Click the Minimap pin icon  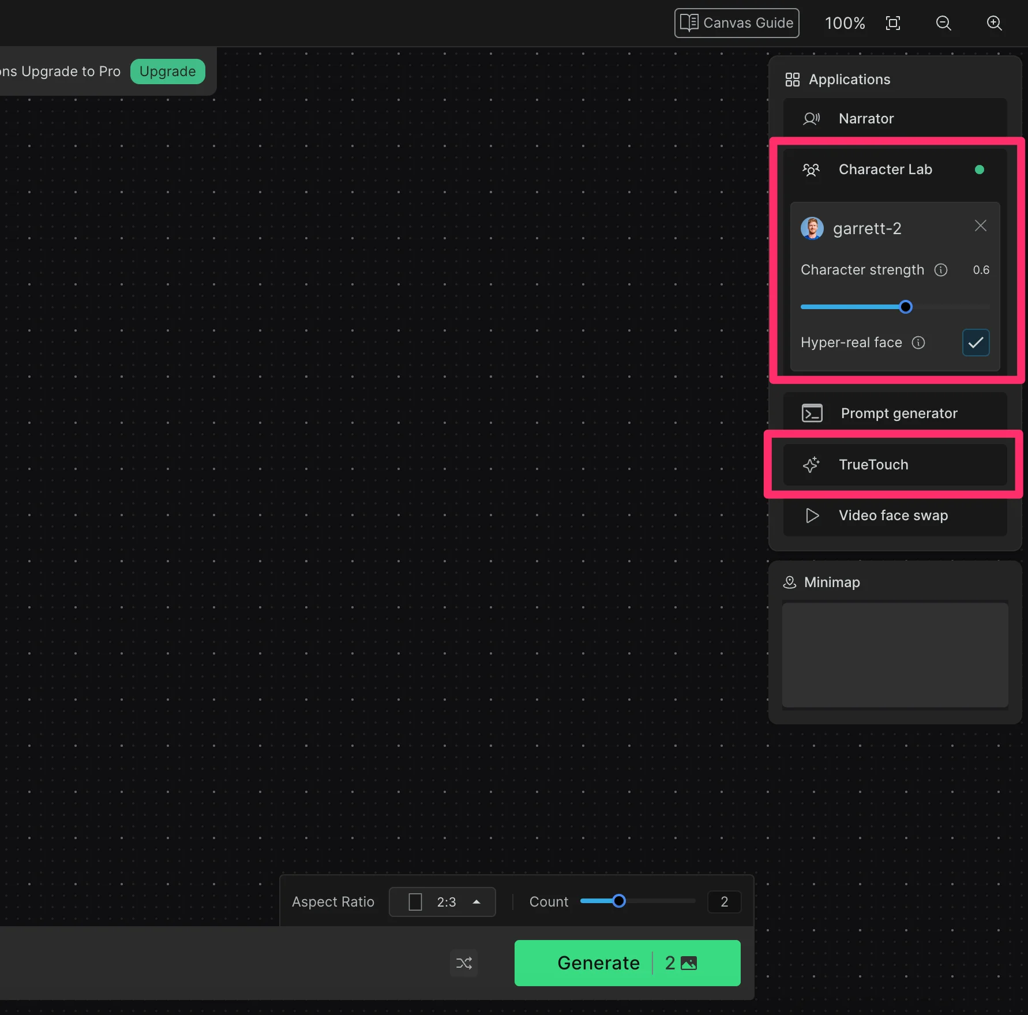point(790,582)
